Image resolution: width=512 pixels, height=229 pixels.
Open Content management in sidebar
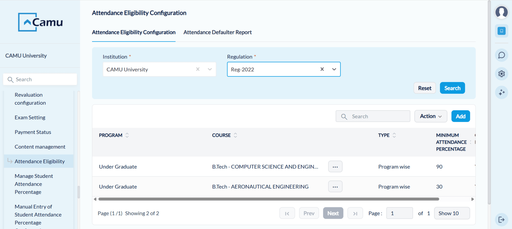coord(40,147)
